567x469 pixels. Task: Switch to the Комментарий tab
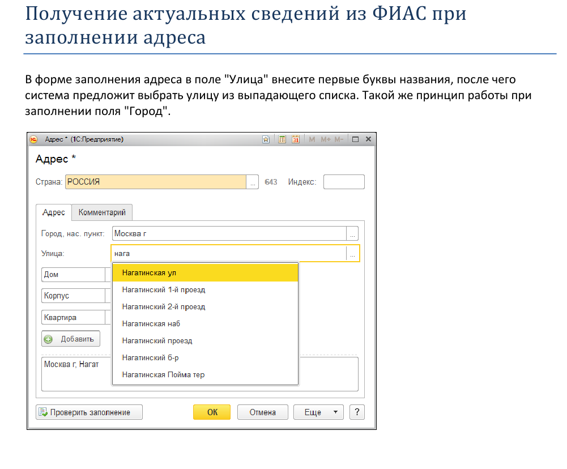102,212
